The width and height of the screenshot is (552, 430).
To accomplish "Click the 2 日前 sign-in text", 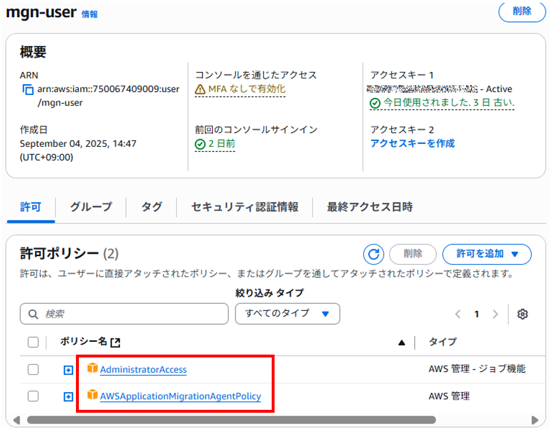I will (222, 144).
